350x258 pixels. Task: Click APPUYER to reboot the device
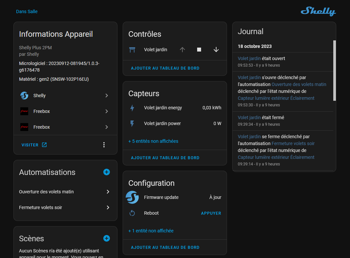pyautogui.click(x=211, y=213)
